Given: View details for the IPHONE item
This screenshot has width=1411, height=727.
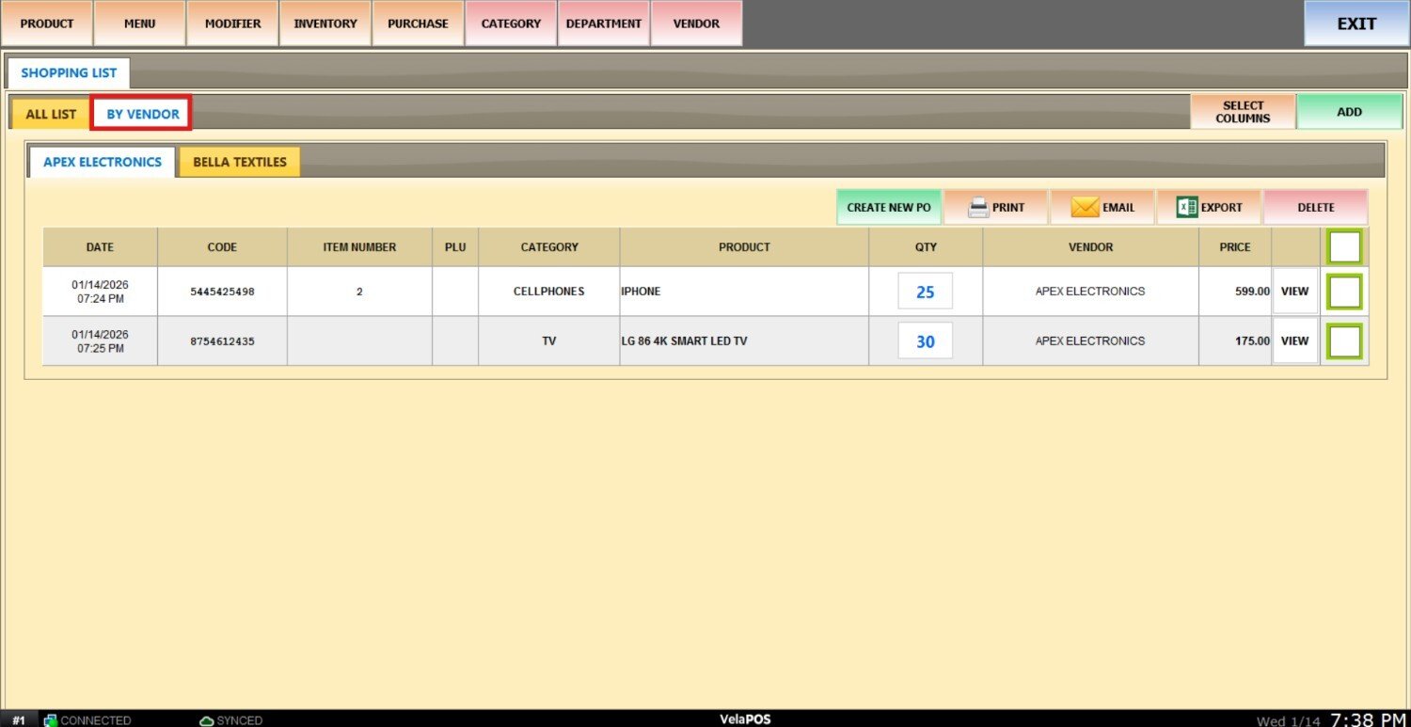Looking at the screenshot, I should pos(1294,292).
